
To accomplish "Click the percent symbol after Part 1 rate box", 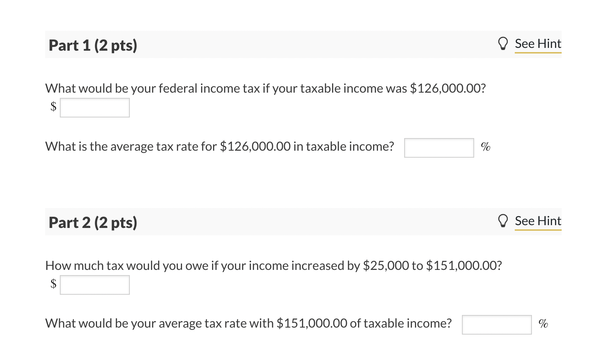I will click(x=486, y=147).
